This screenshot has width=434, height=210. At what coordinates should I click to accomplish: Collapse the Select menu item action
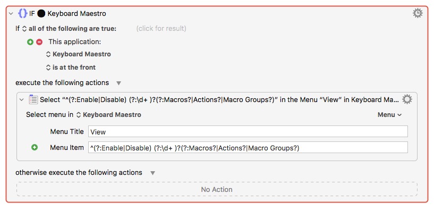pos(22,100)
